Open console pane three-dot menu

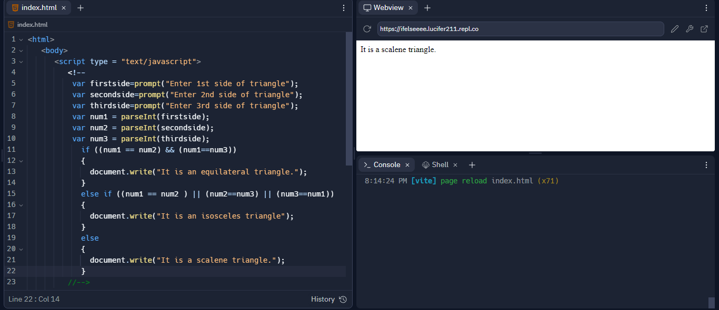click(x=706, y=165)
